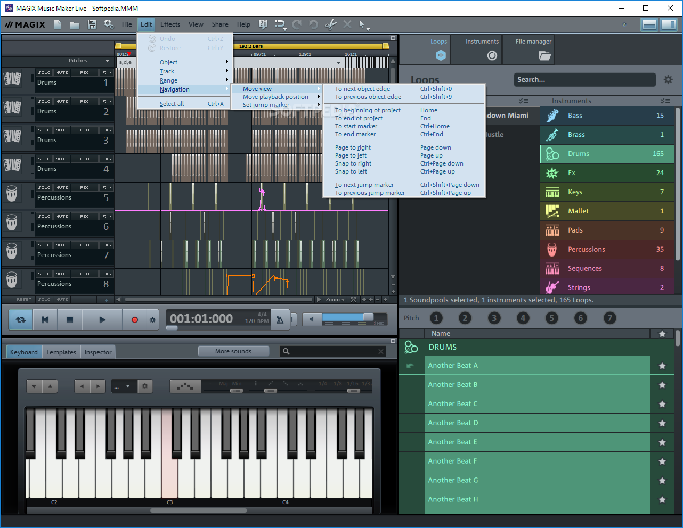
Task: Solo Drums track 1
Action: pyautogui.click(x=44, y=73)
